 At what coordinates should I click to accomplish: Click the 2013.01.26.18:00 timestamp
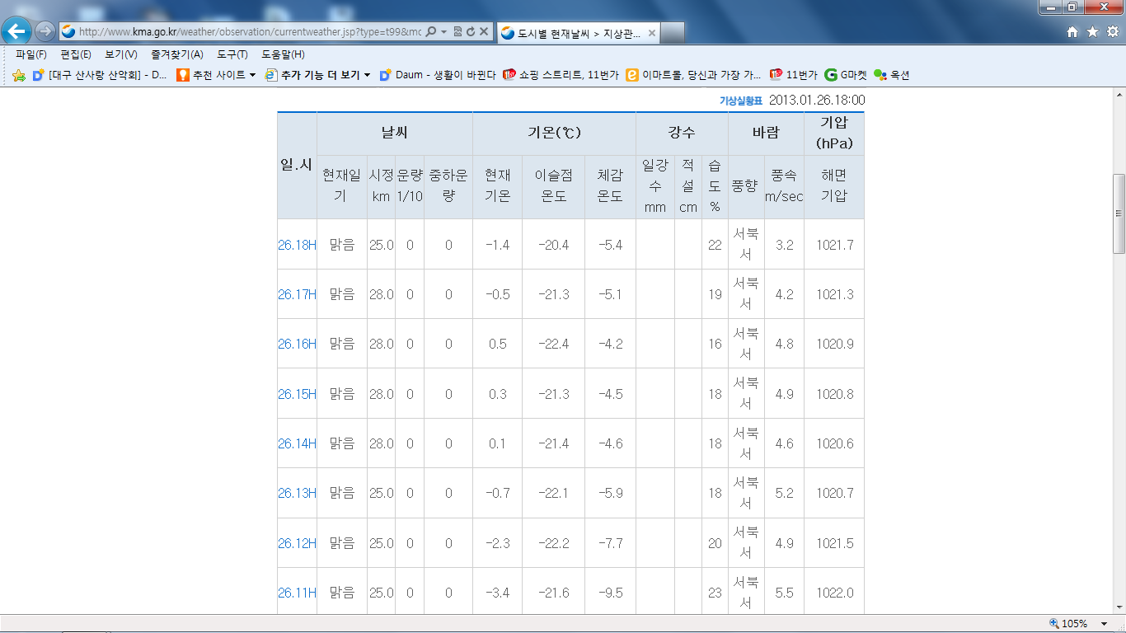817,101
